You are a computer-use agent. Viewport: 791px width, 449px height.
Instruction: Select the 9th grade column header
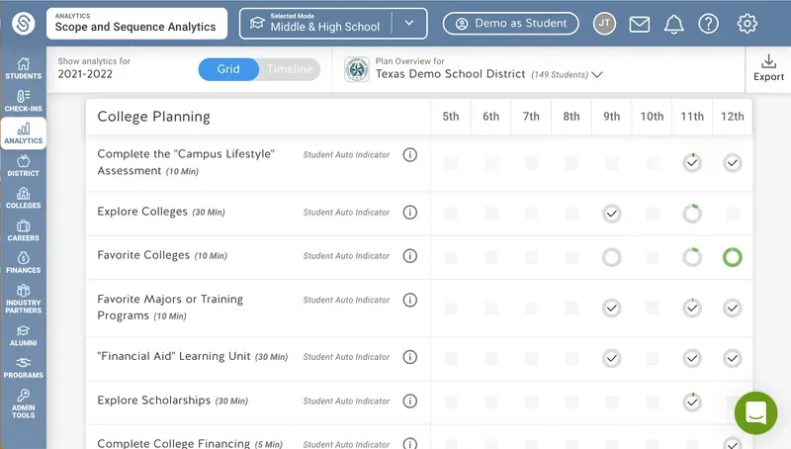611,117
